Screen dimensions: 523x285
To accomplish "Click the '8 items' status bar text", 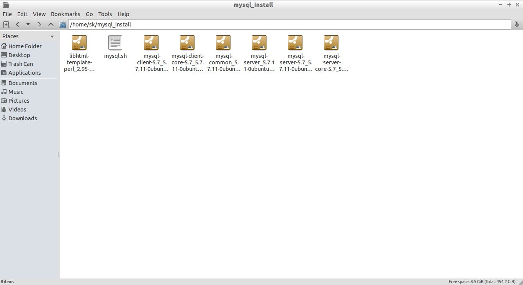I will click(x=7, y=282).
